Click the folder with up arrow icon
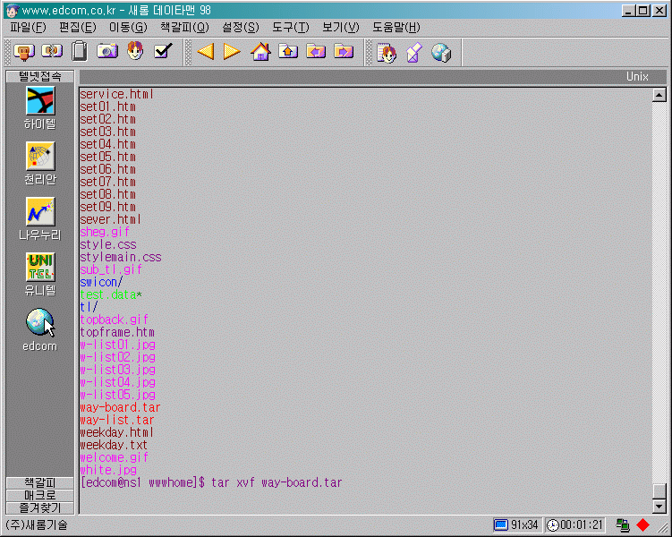The height and width of the screenshot is (537, 672). coord(288,51)
